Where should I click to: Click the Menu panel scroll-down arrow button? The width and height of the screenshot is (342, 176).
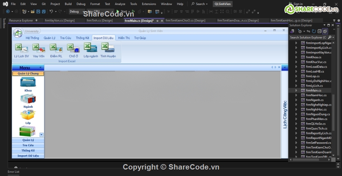tap(41, 135)
